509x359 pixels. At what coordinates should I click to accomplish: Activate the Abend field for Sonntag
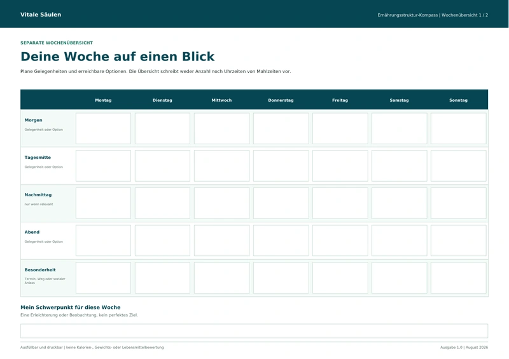(458, 240)
